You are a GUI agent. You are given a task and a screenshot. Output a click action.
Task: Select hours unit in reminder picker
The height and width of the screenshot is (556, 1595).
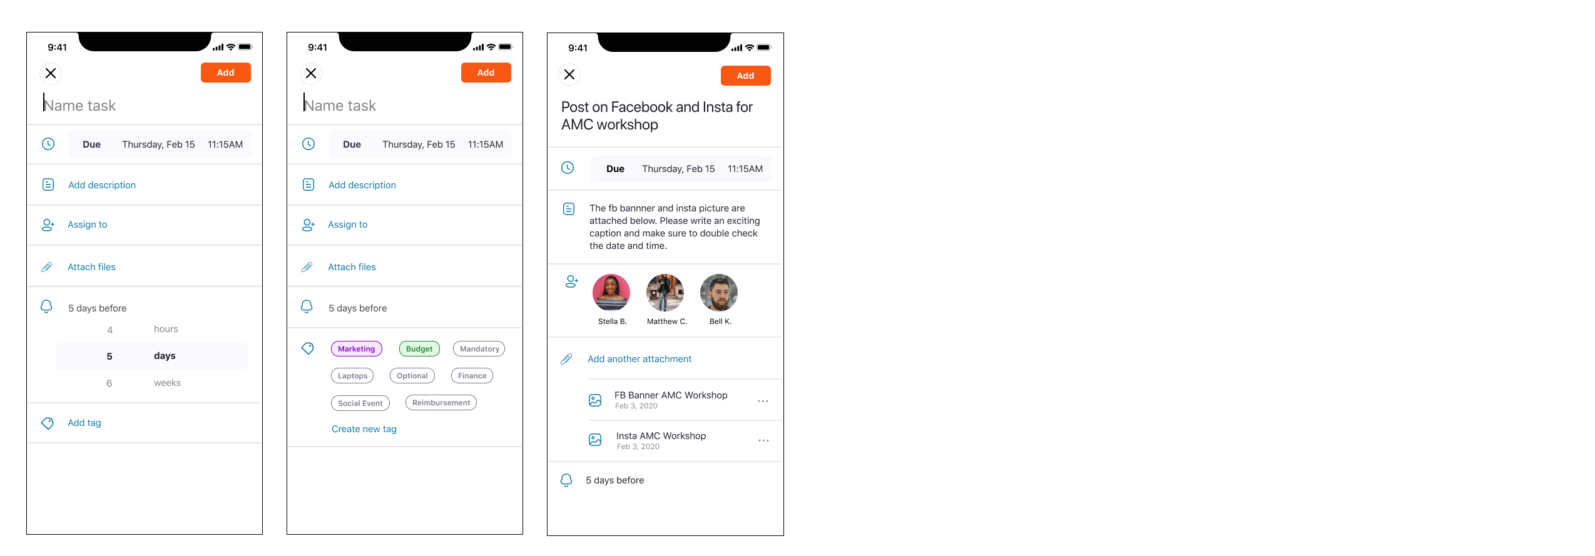tap(166, 329)
